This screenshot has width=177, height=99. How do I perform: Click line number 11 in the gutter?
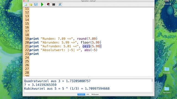pyautogui.click(x=27, y=9)
